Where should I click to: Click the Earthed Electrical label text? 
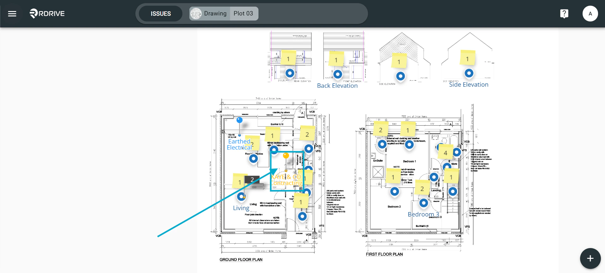[x=240, y=145]
